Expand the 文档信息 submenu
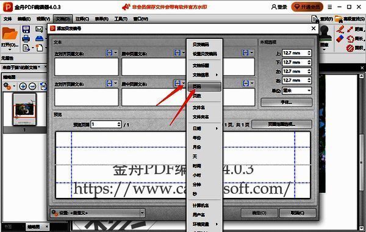Image resolution: width=366 pixels, height=232 pixels. (204, 75)
